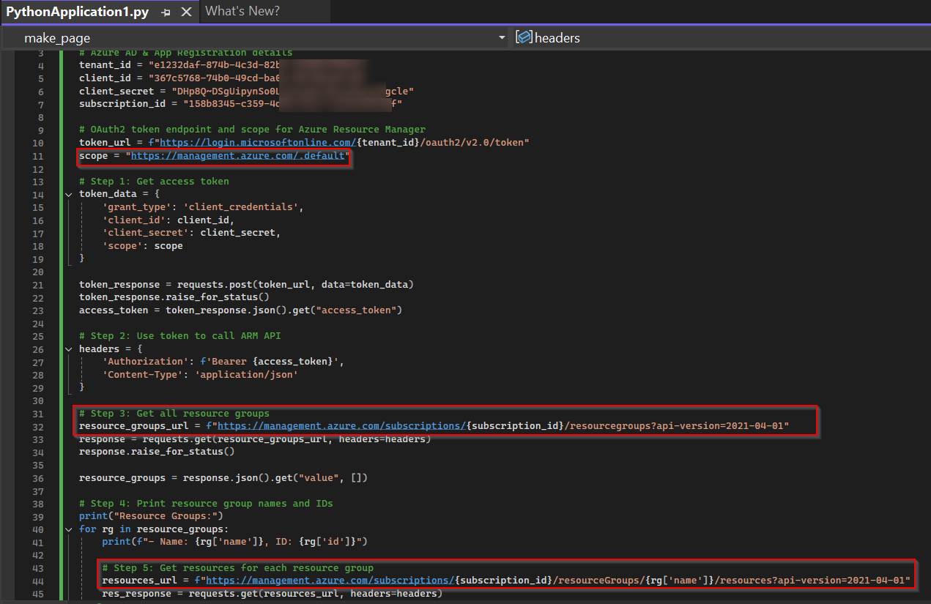Click the 'Step 3: Get all resource groups' comment
931x604 pixels.
174,414
